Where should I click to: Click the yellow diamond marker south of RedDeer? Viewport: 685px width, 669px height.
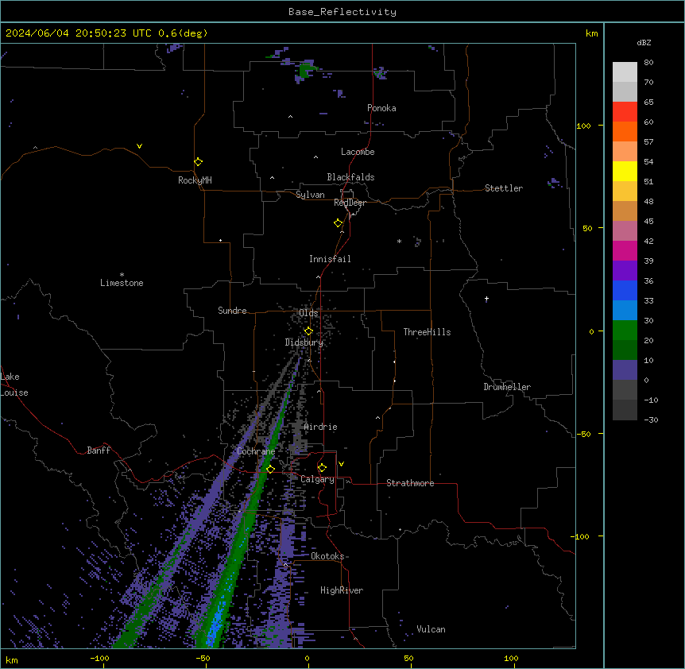click(x=339, y=223)
